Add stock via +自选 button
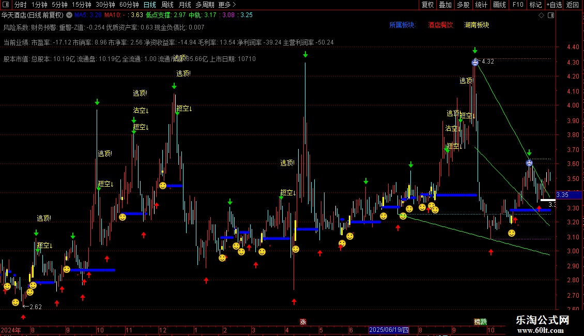The image size is (584, 336). click(554, 5)
